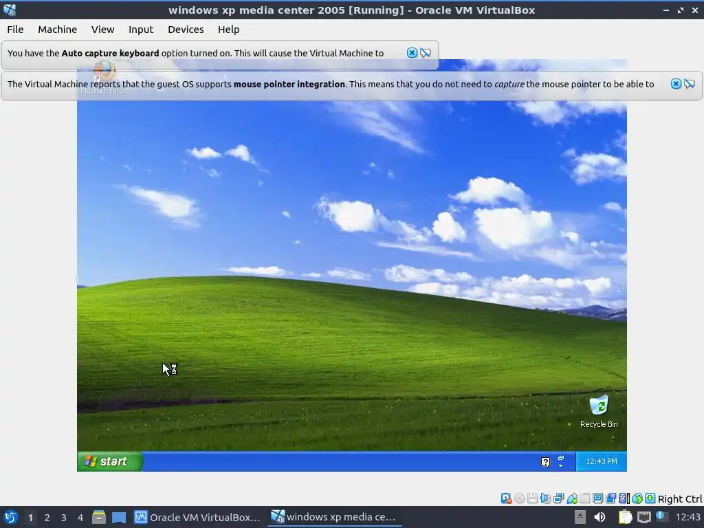
Task: Click the mouse integration status icon
Action: (637, 498)
